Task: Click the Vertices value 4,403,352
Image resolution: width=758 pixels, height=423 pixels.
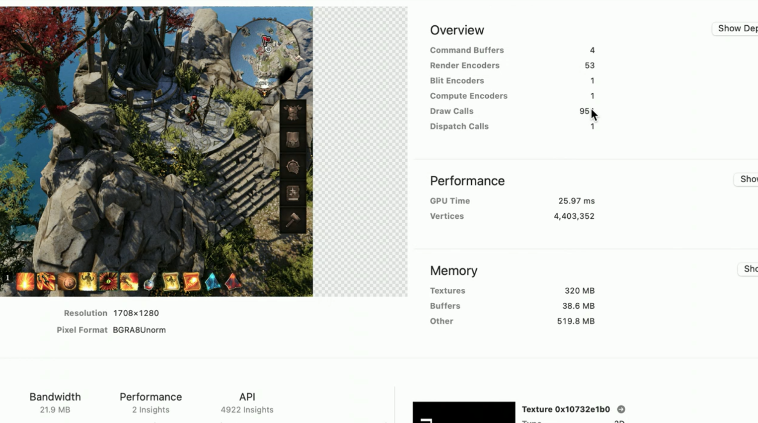Action: pyautogui.click(x=574, y=216)
